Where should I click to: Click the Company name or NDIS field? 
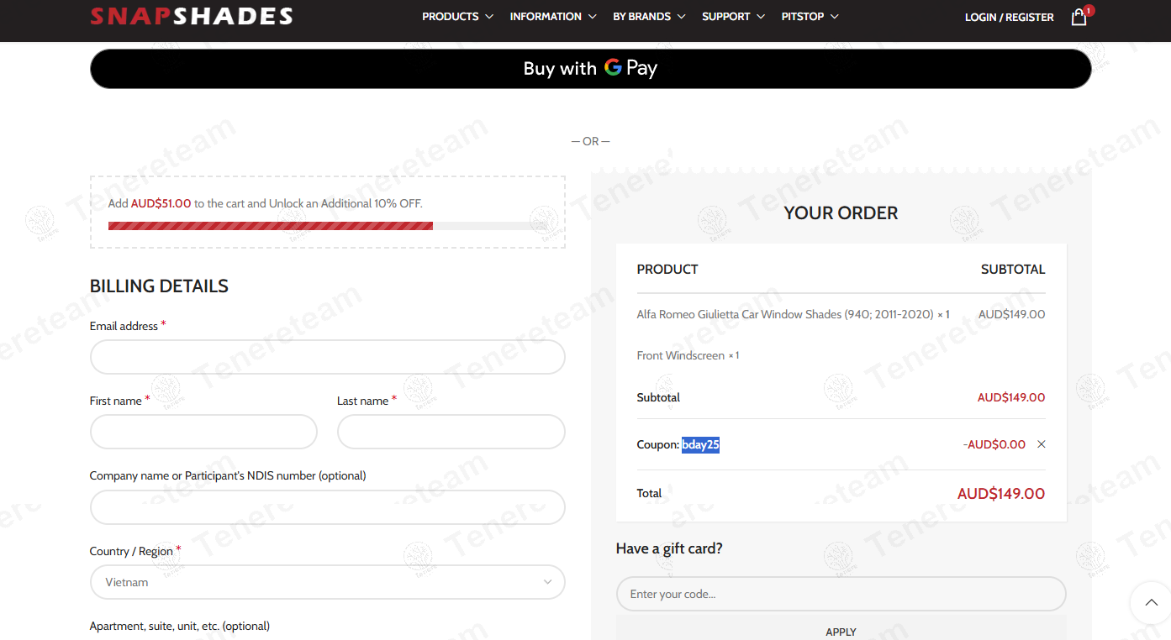327,507
